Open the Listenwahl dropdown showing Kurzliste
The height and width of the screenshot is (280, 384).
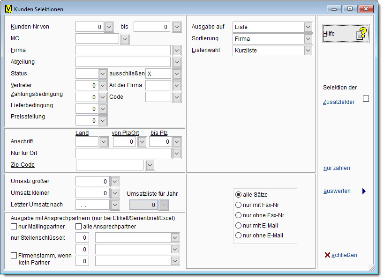[x=308, y=51]
